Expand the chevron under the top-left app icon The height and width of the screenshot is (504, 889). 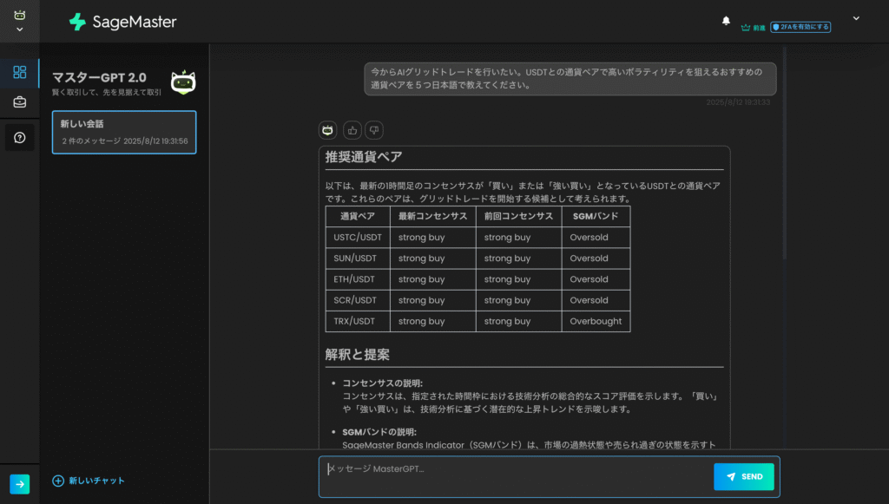pyautogui.click(x=19, y=29)
